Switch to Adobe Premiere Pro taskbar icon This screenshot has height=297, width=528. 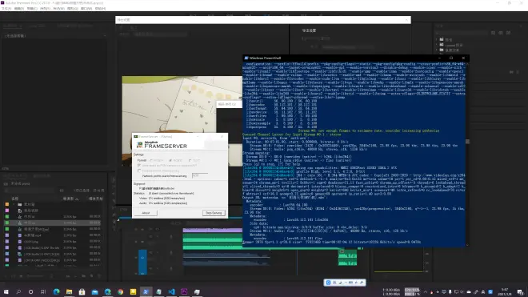[184, 291]
